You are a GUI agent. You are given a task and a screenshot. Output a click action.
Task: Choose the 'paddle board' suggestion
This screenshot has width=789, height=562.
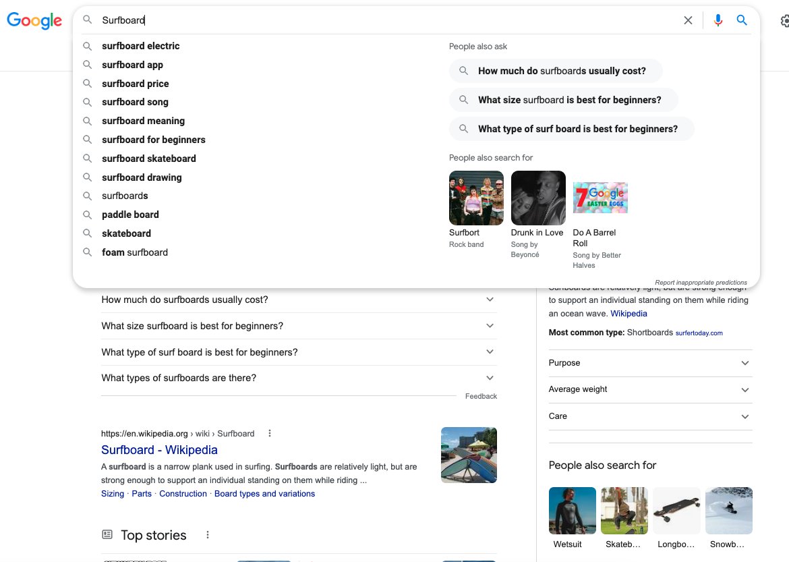tap(130, 215)
